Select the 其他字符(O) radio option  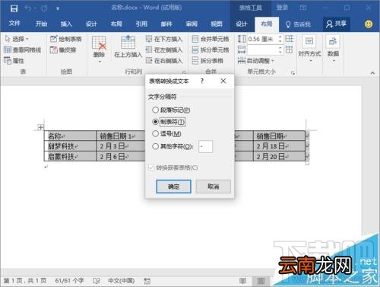click(x=173, y=146)
